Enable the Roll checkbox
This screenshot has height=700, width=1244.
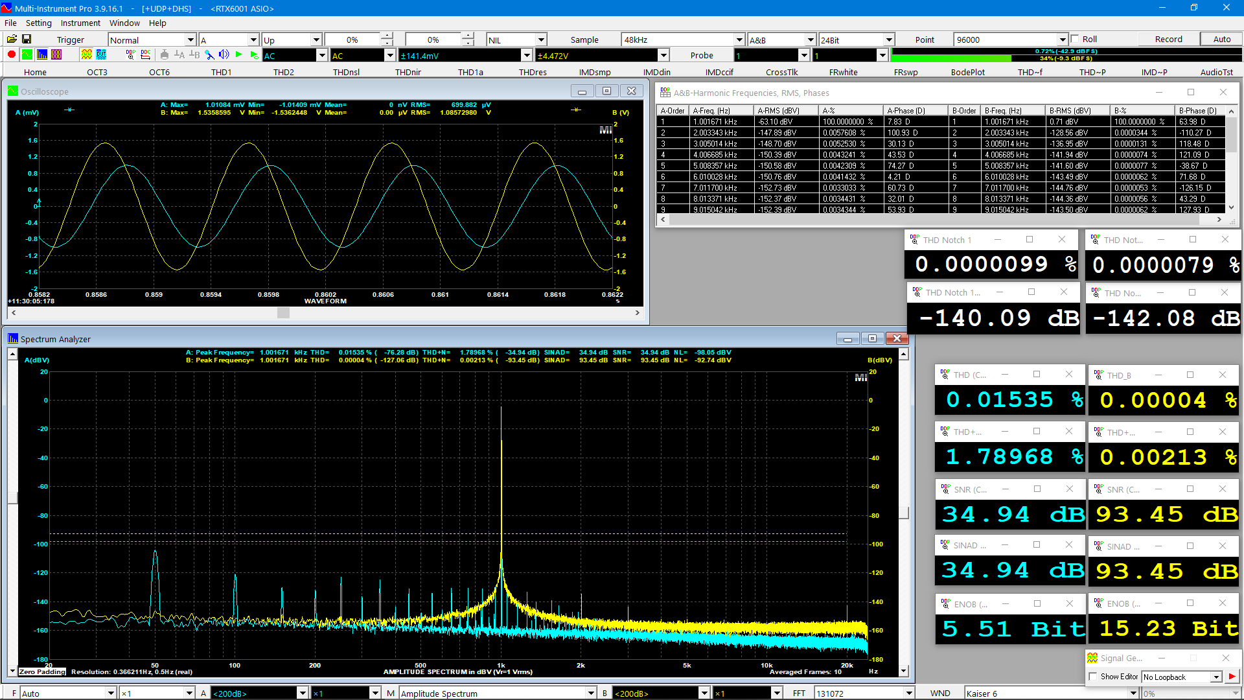1076,39
